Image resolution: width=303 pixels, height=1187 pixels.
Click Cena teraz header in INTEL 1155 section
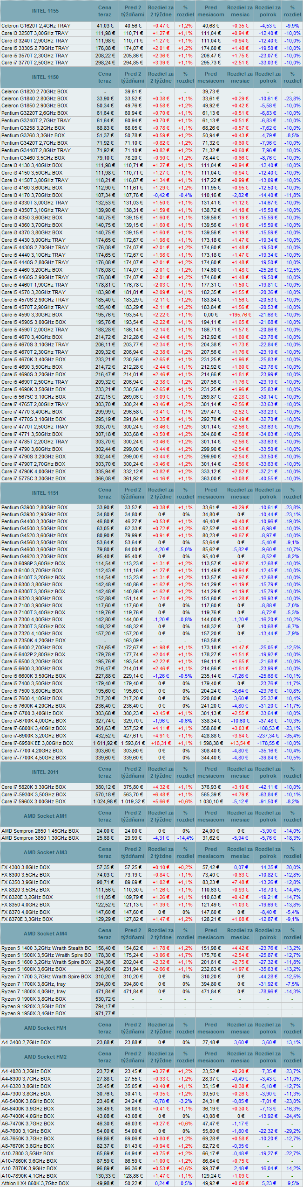(x=105, y=11)
